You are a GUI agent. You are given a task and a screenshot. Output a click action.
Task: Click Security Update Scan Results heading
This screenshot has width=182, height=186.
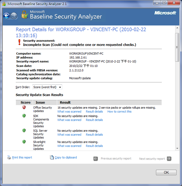click(x=39, y=95)
